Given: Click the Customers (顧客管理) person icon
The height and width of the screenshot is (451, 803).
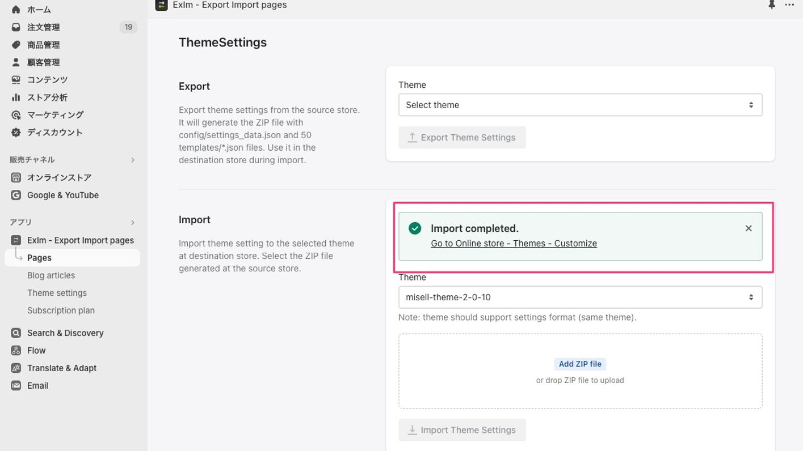Looking at the screenshot, I should pyautogui.click(x=16, y=62).
